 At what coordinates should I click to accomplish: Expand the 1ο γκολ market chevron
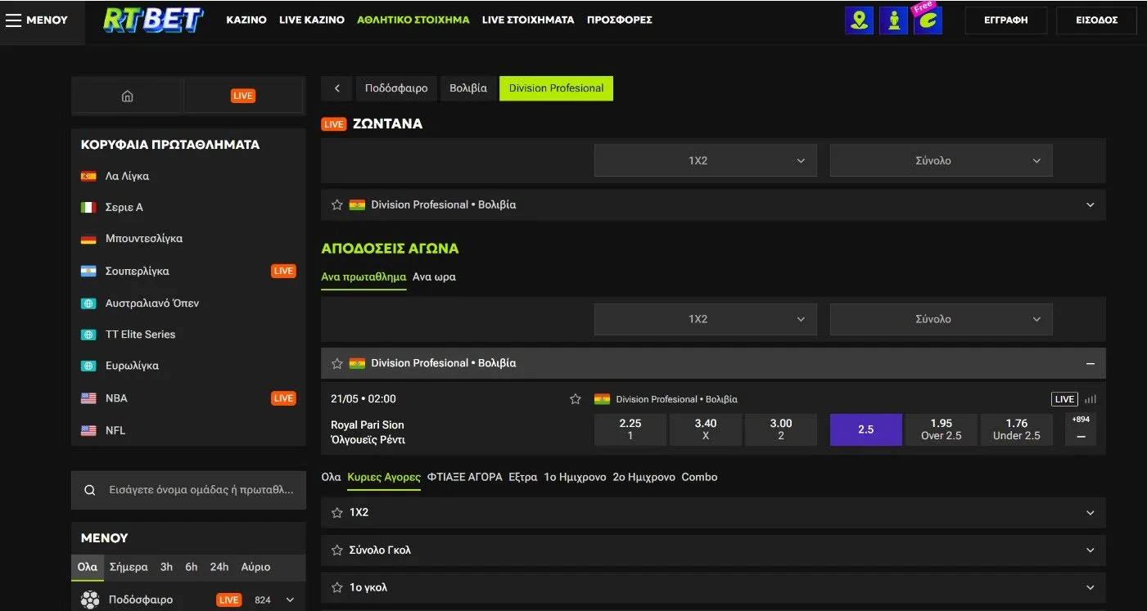[1090, 587]
